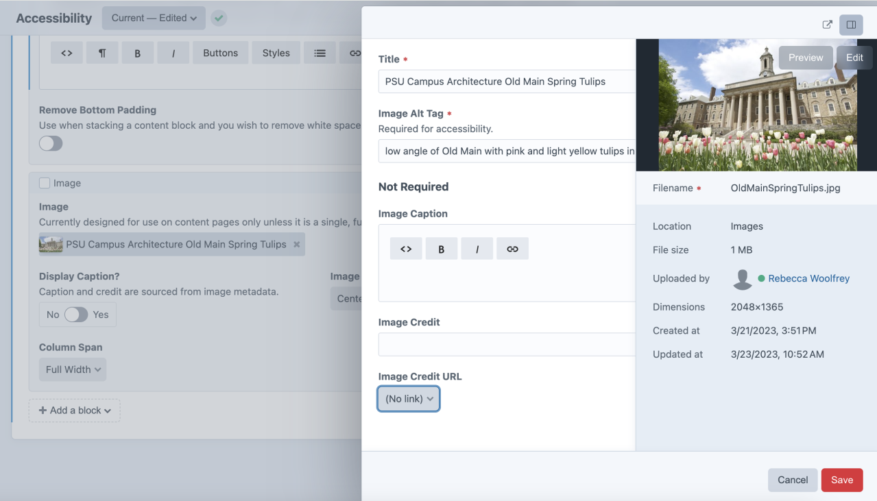Enable the Remove Bottom Padding toggle
Viewport: 877px width, 501px height.
51,143
